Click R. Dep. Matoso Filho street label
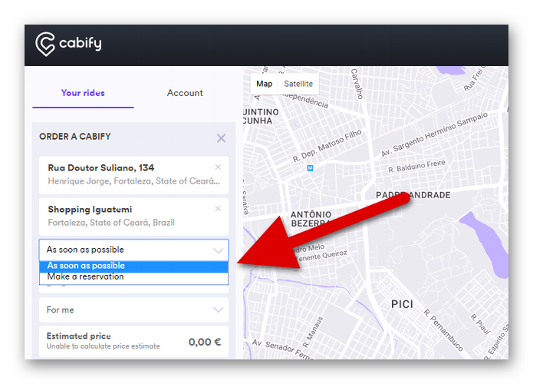The width and height of the screenshot is (533, 384). [327, 145]
